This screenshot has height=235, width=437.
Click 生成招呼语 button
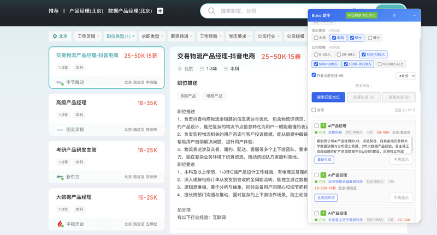[326, 198]
